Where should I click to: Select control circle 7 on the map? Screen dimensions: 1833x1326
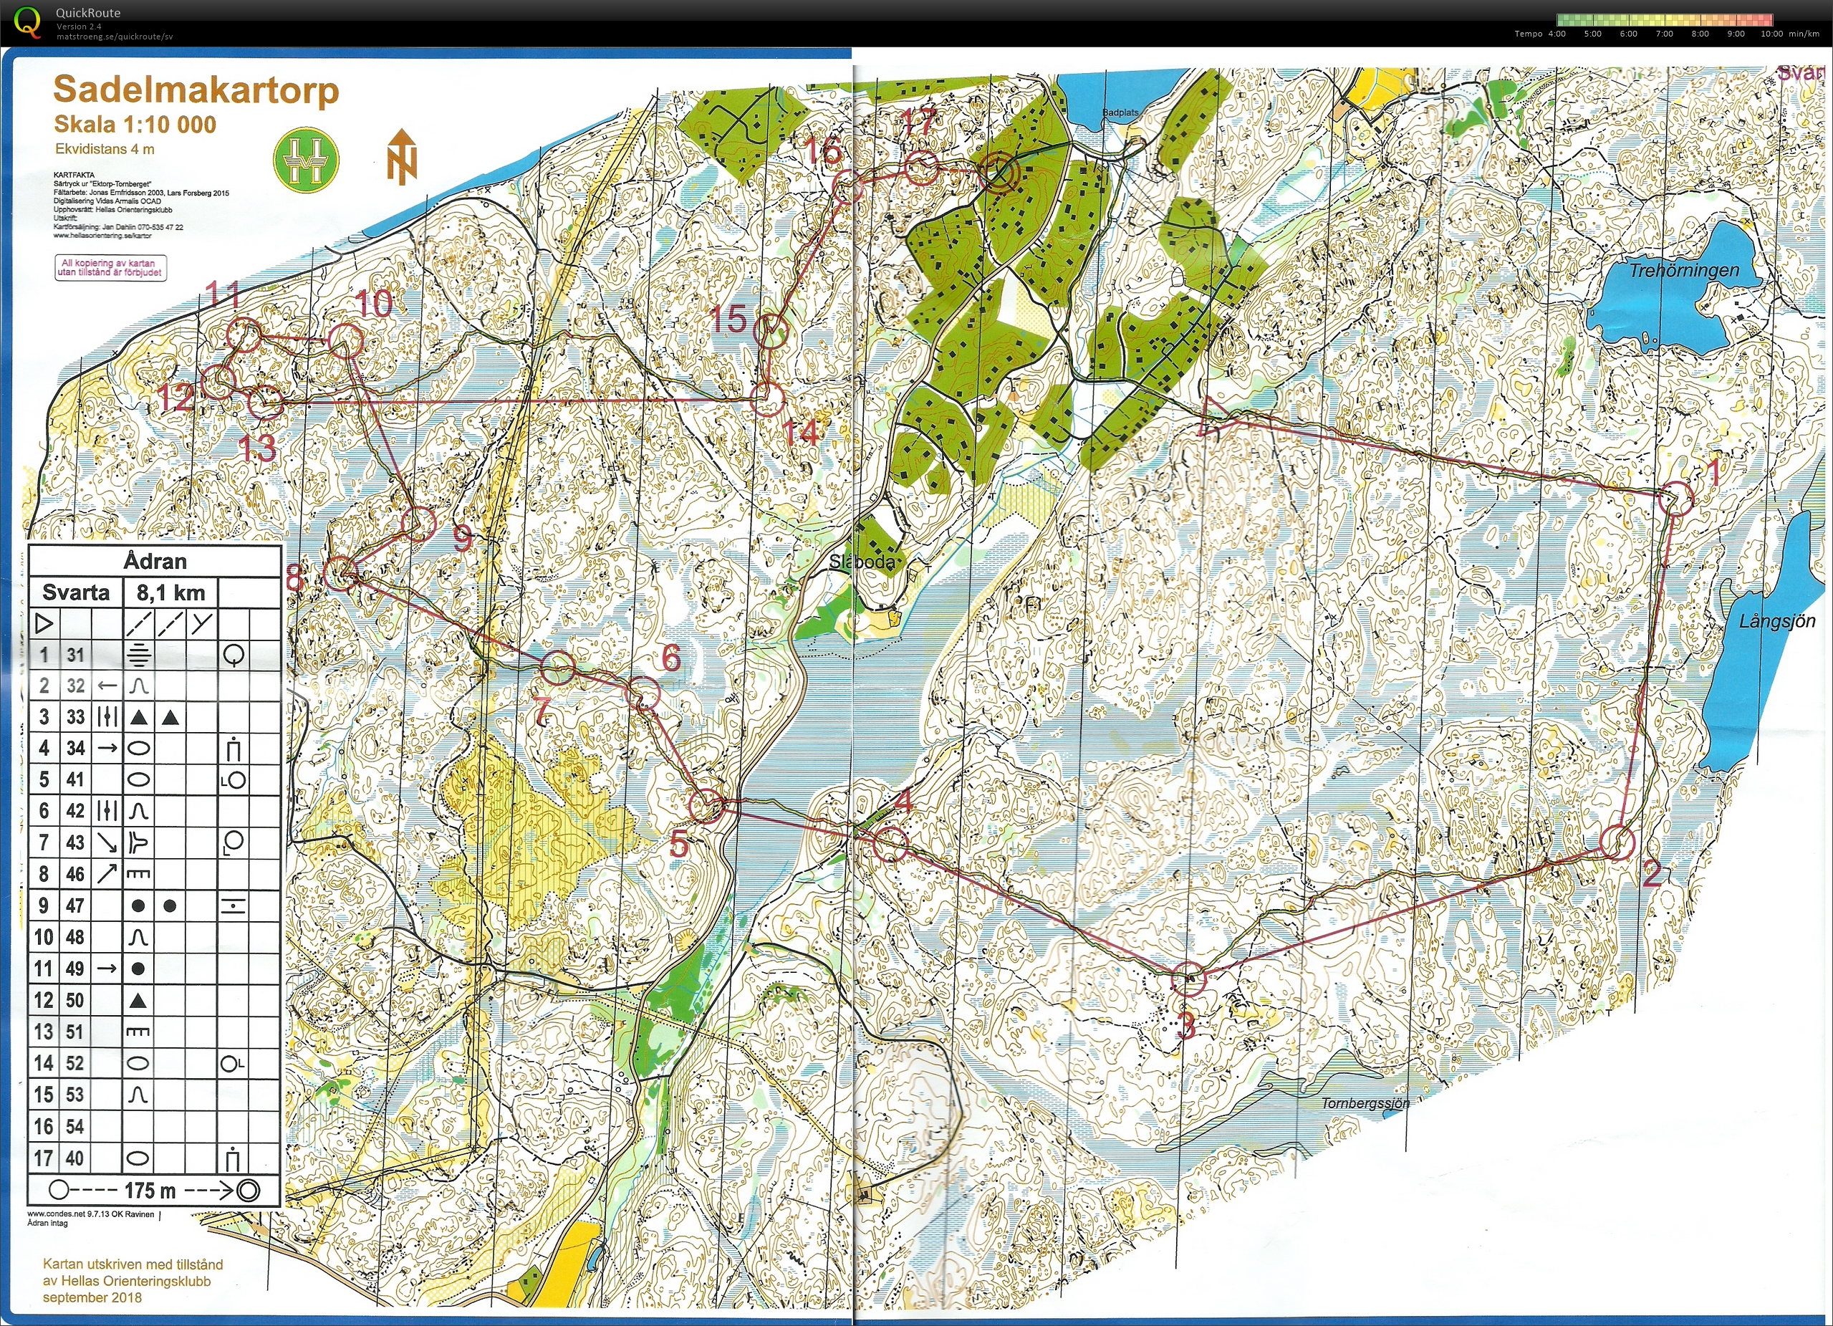(558, 668)
